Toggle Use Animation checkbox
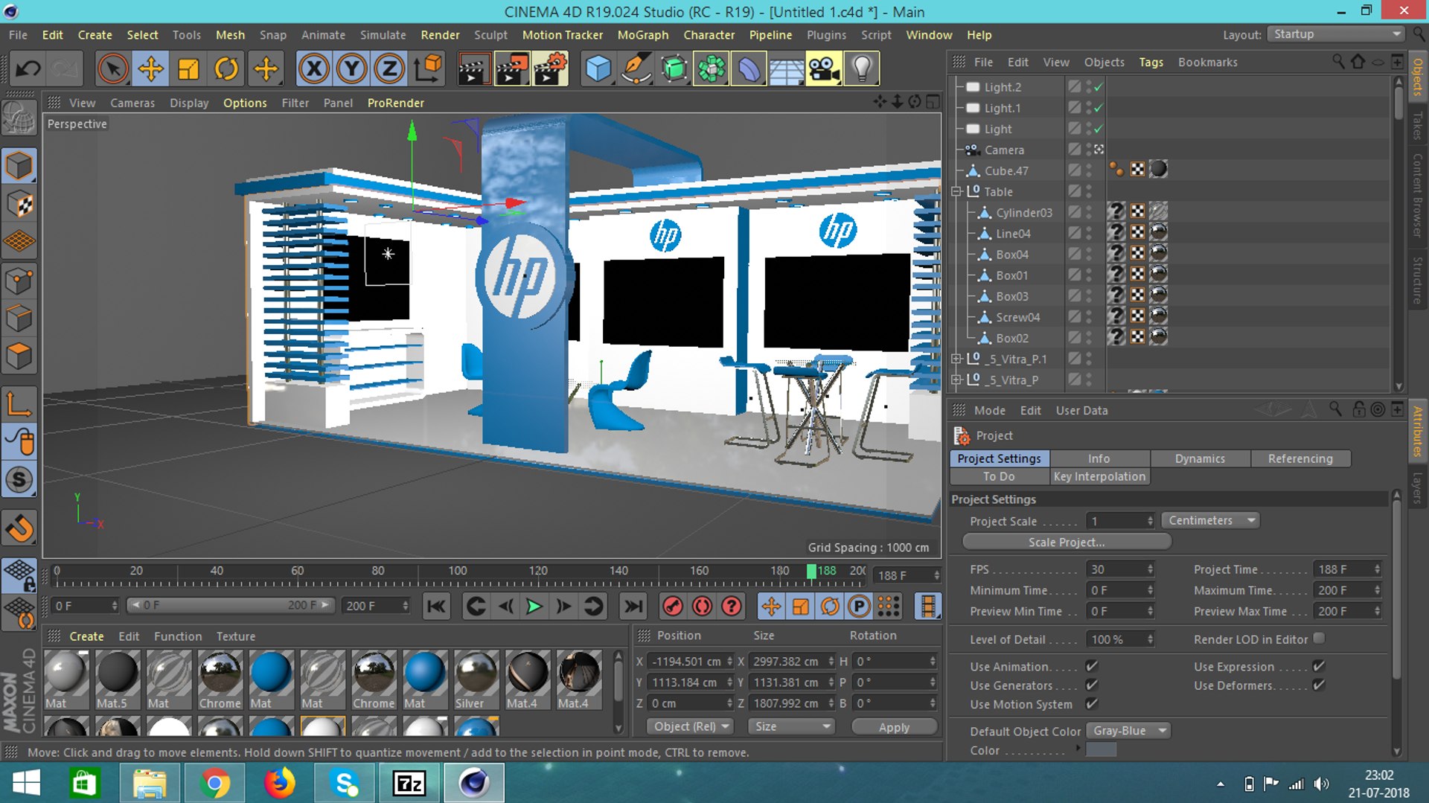This screenshot has height=803, width=1429. [1092, 666]
